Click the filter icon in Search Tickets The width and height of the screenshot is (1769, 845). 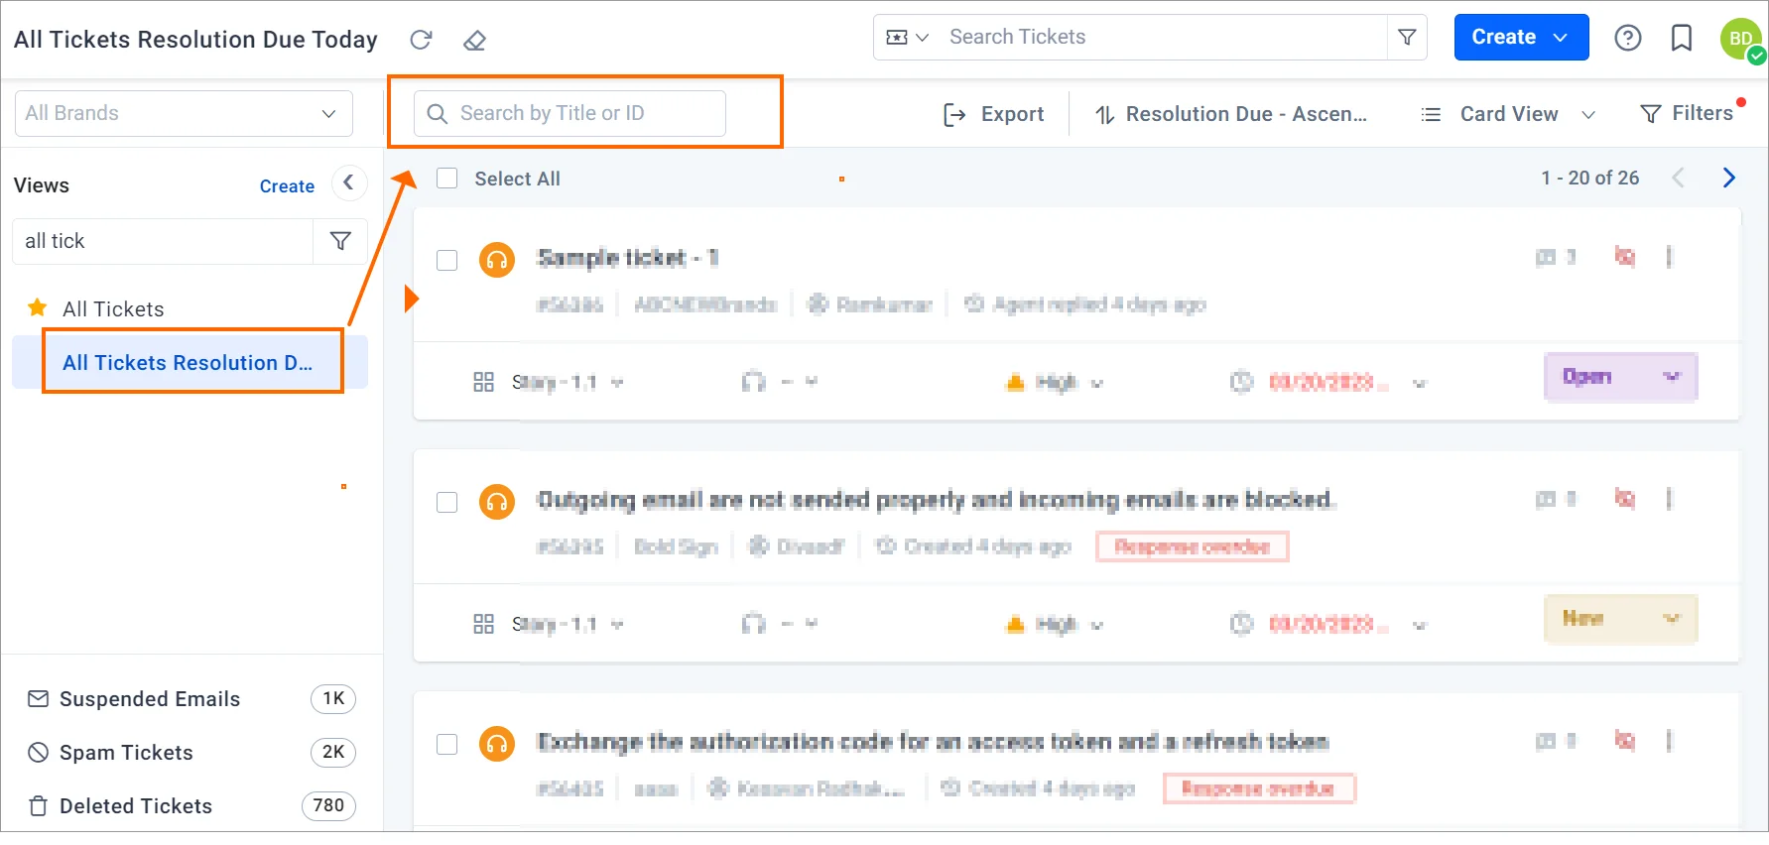point(1406,38)
